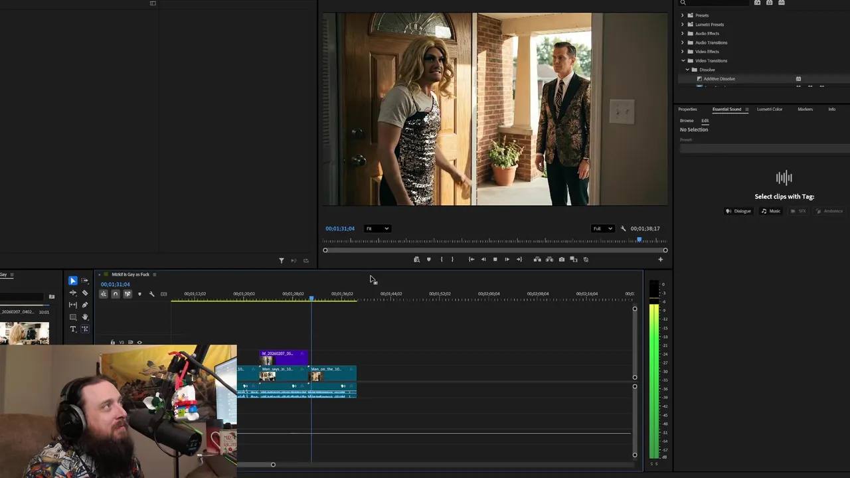
Task: Open the sequence tab panel menu
Action: point(154,274)
